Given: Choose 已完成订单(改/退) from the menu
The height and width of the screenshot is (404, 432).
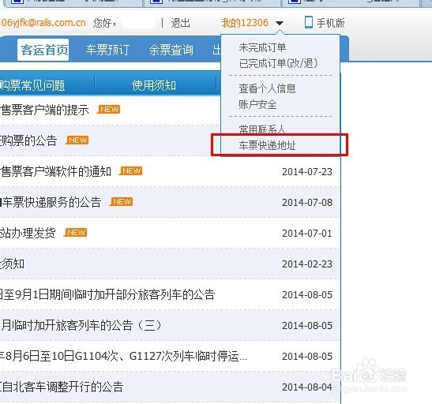Looking at the screenshot, I should [278, 63].
